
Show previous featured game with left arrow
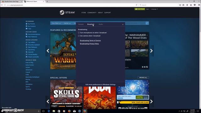pyautogui.click(x=48, y=51)
